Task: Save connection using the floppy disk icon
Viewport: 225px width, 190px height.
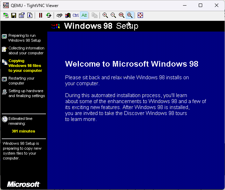Action: [x=14, y=15]
